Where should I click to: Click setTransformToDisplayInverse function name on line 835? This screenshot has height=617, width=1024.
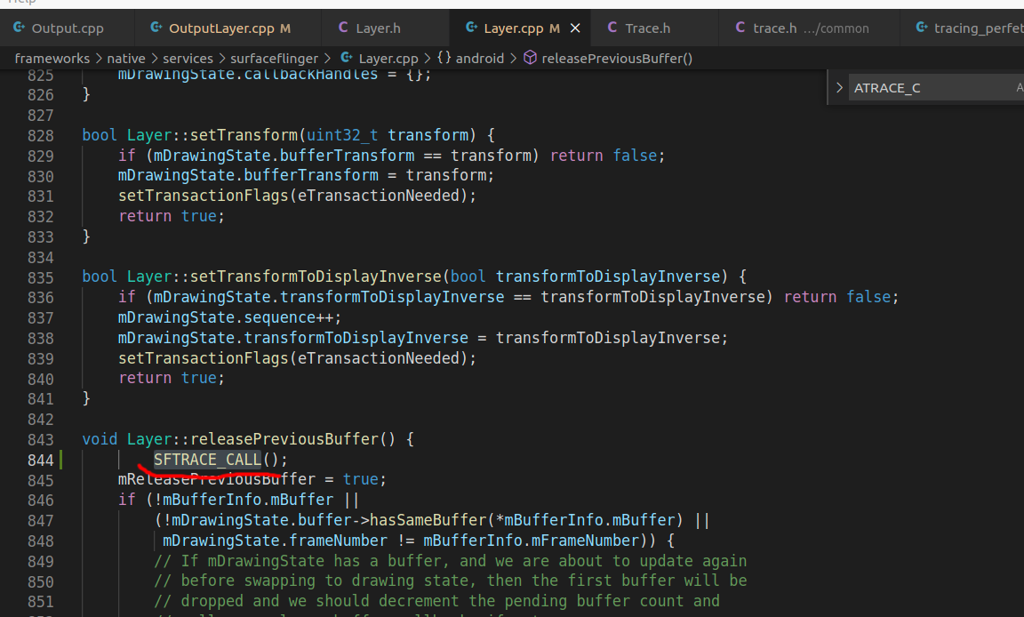316,276
